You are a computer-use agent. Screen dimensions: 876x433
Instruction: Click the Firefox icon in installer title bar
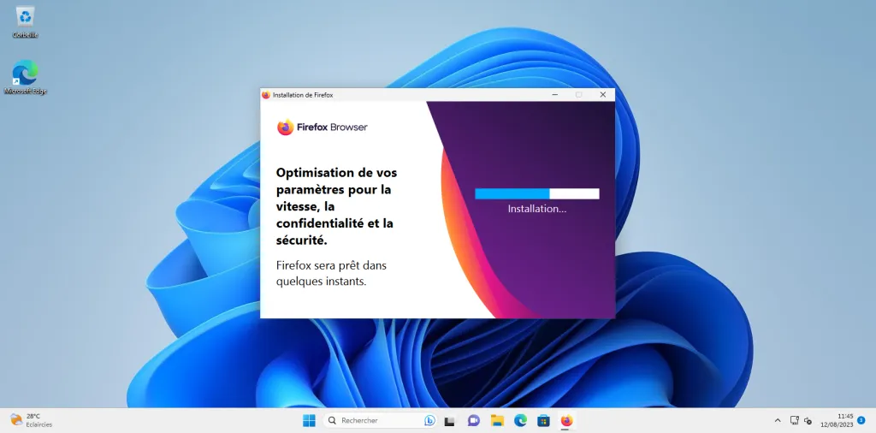click(x=266, y=95)
